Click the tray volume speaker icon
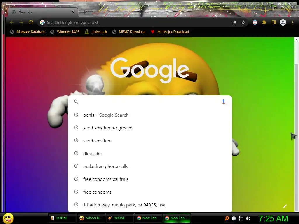The height and width of the screenshot is (224, 299). click(248, 218)
